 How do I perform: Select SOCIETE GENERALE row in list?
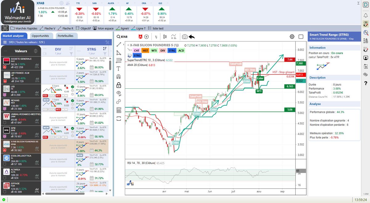[x=21, y=63]
